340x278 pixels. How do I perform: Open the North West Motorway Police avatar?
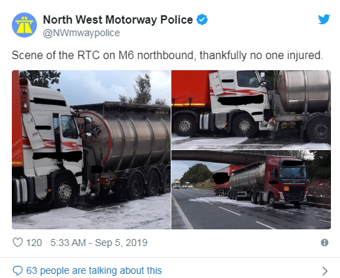click(24, 25)
